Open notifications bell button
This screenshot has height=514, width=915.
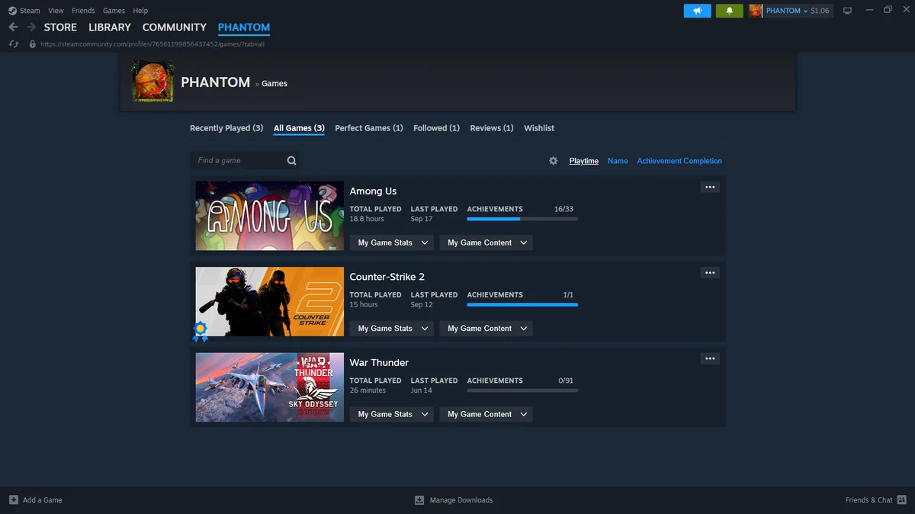730,11
